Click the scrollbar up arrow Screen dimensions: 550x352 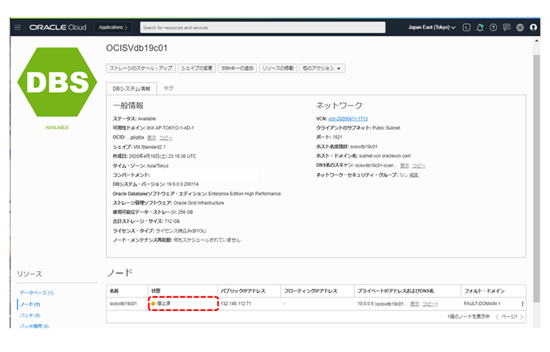(536, 41)
